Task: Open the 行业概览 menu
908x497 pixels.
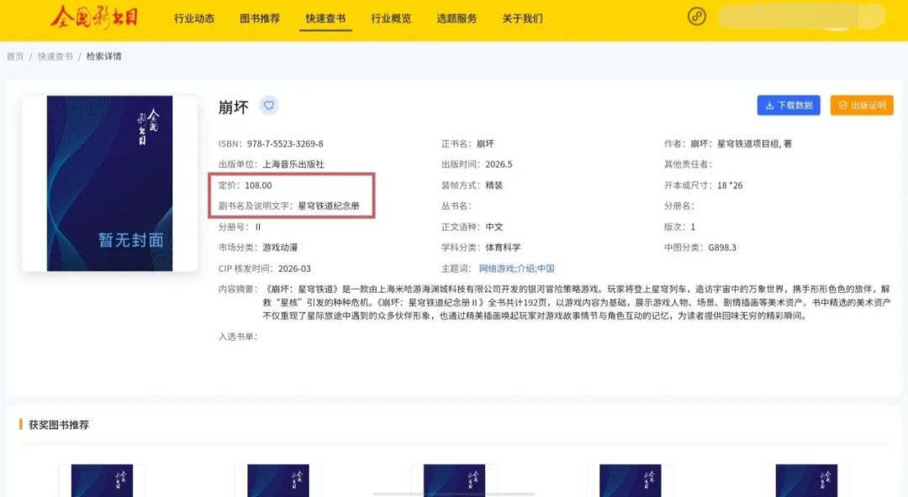Action: (x=391, y=18)
